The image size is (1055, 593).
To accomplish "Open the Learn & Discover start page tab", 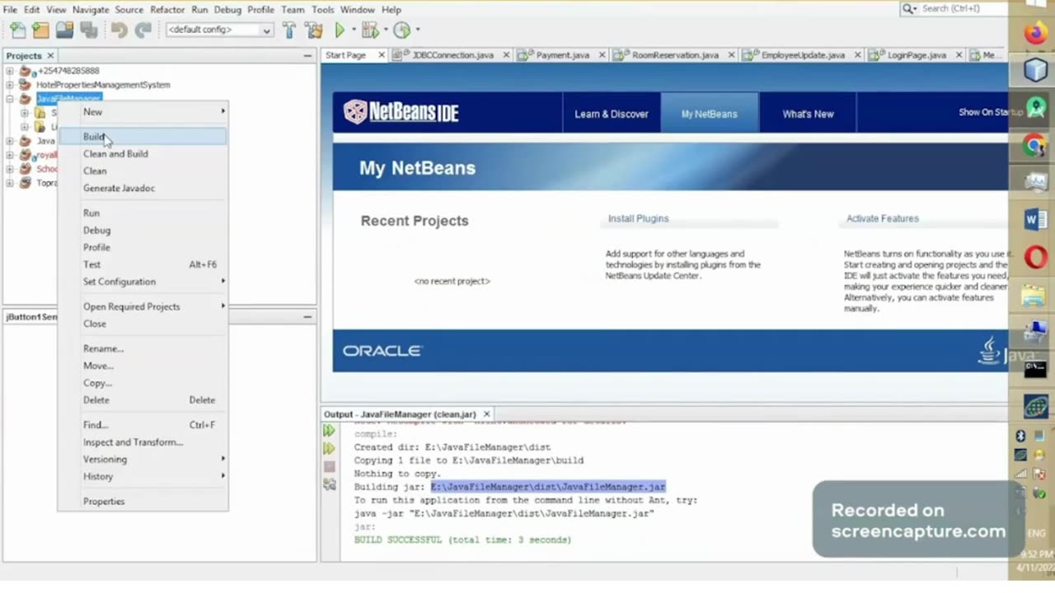I will pyautogui.click(x=612, y=114).
